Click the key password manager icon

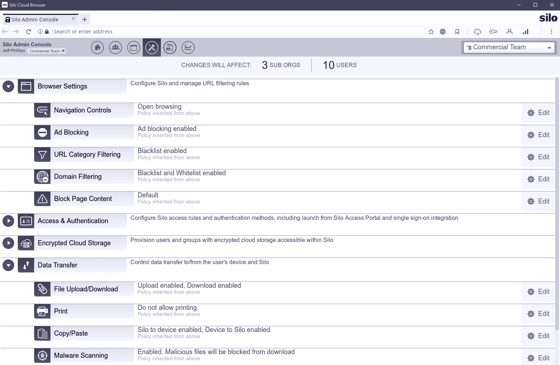point(493,32)
